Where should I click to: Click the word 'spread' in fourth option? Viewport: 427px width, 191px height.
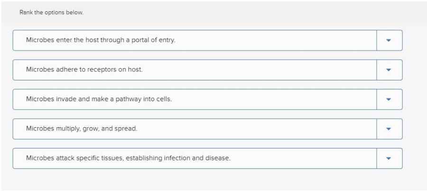click(127, 129)
